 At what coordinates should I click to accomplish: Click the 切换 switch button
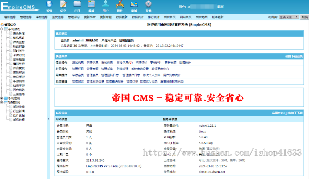(305, 17)
